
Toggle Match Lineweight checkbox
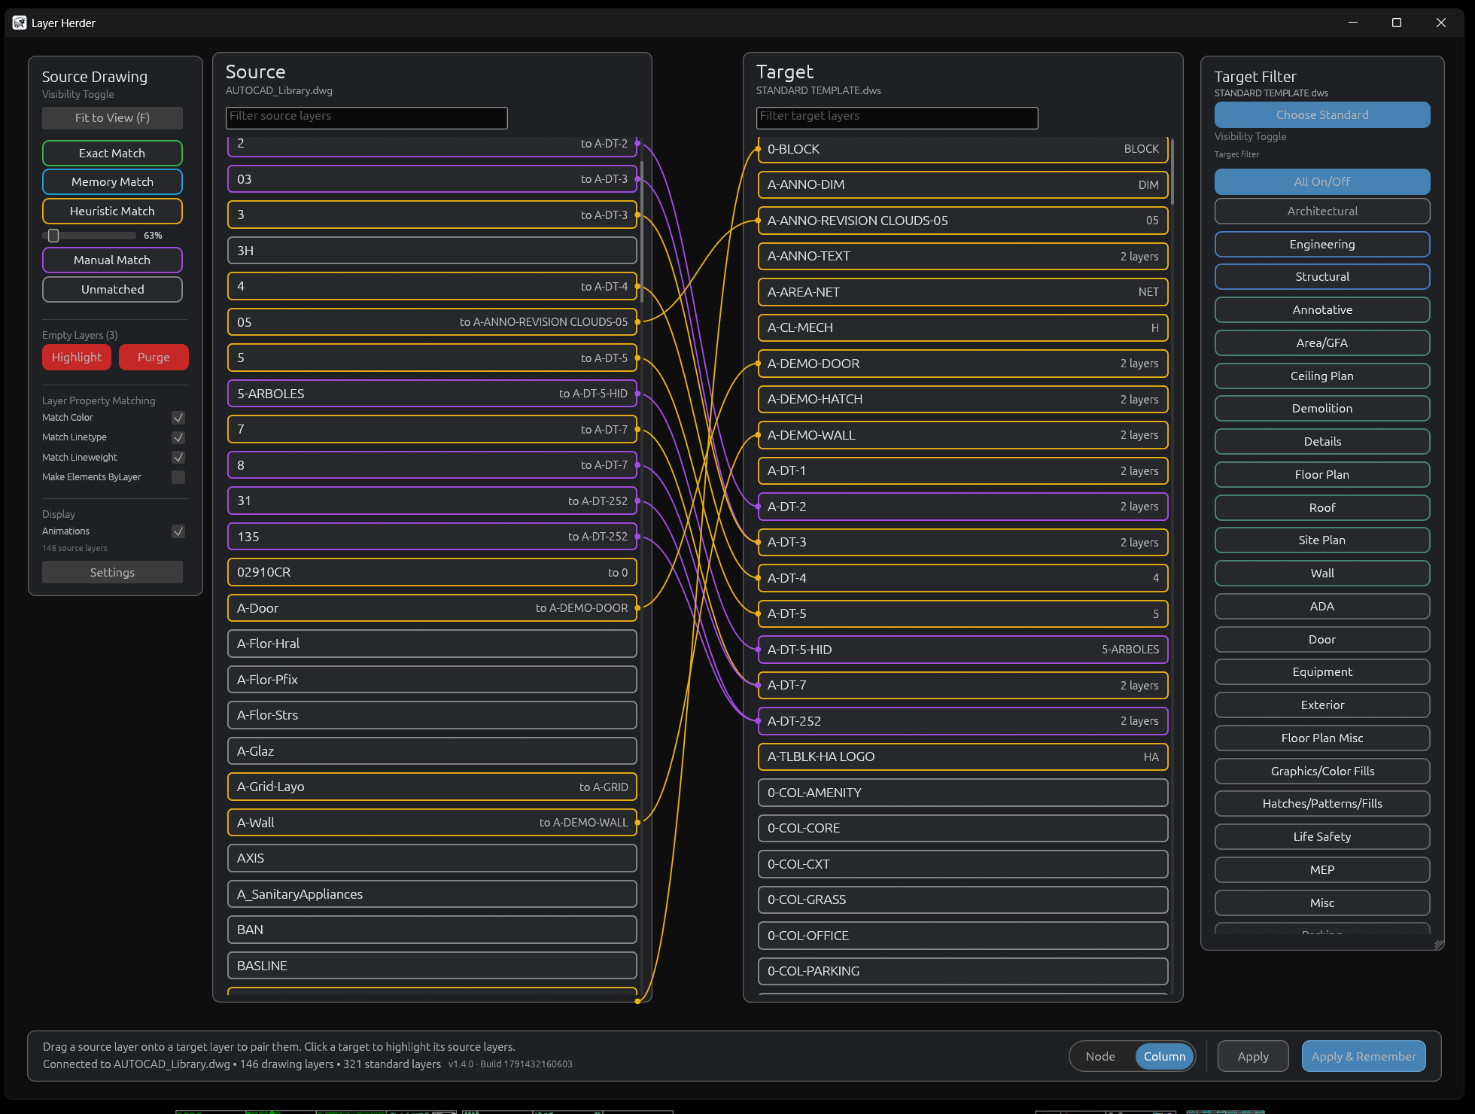178,457
